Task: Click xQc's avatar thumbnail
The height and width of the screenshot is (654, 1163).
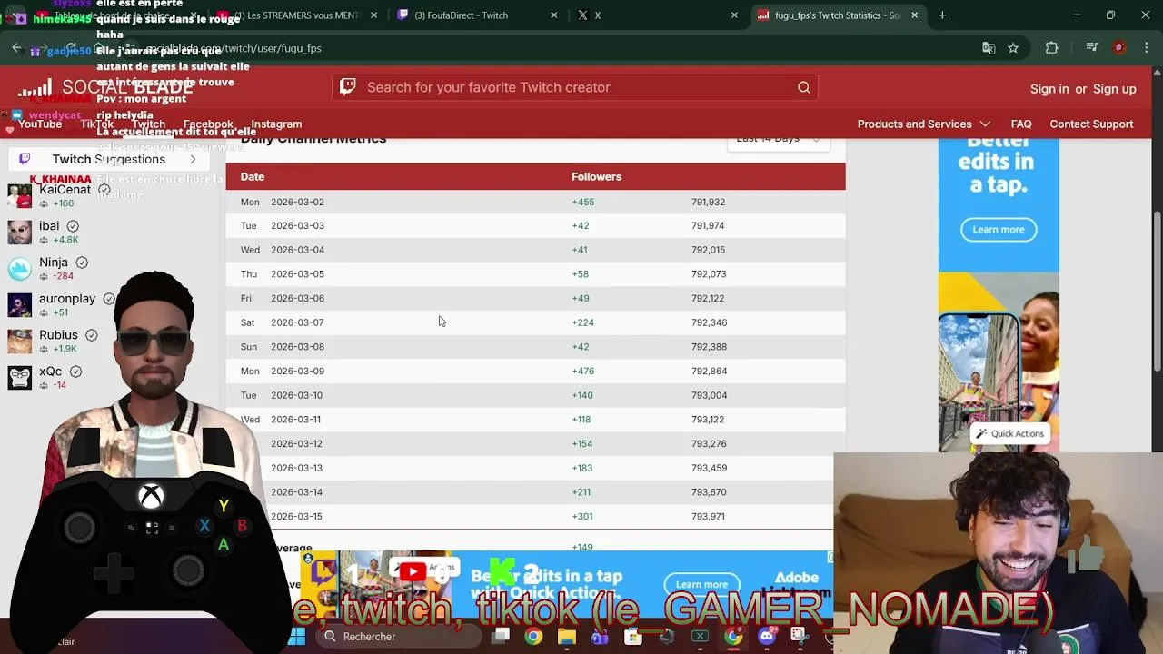Action: coord(19,377)
